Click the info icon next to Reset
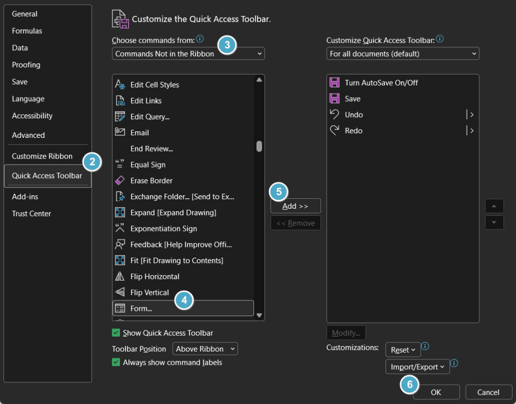The width and height of the screenshot is (516, 404). (425, 346)
